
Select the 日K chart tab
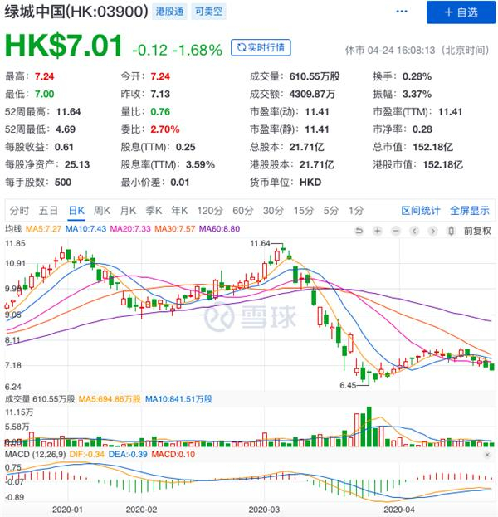coord(76,210)
